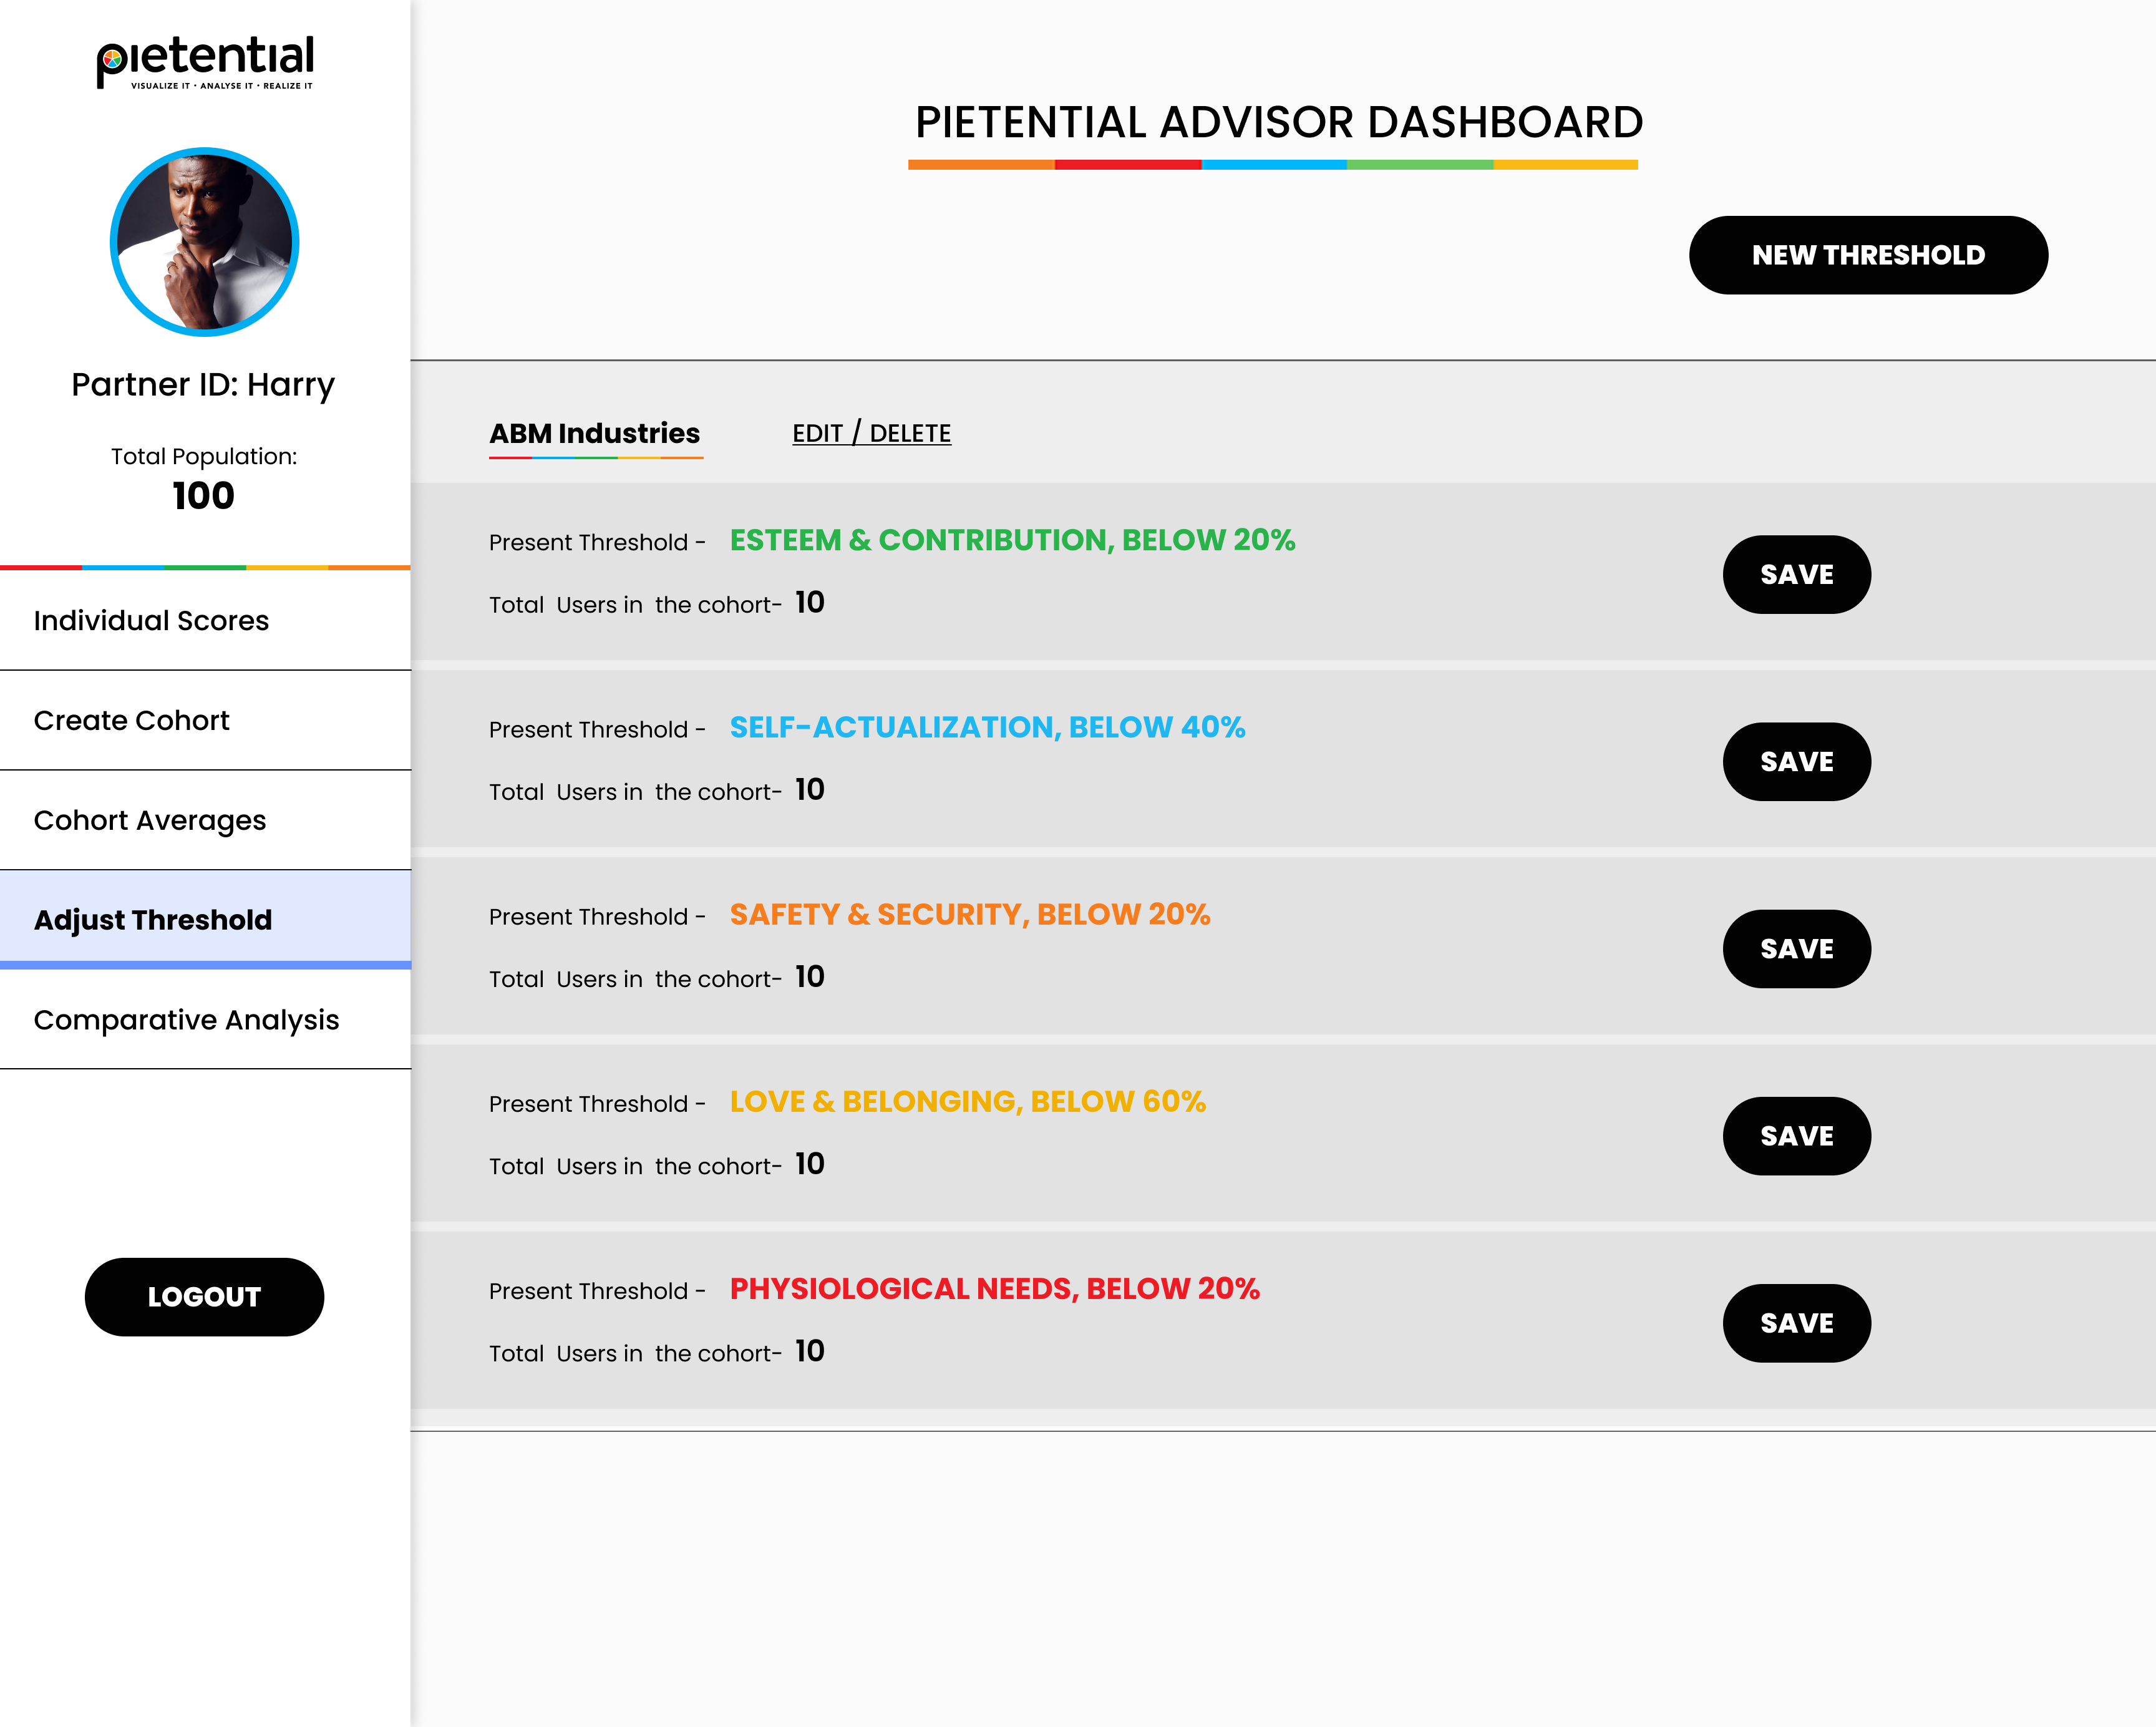Click Love & Belonging below 60% text
This screenshot has width=2156, height=1727.
967,1101
